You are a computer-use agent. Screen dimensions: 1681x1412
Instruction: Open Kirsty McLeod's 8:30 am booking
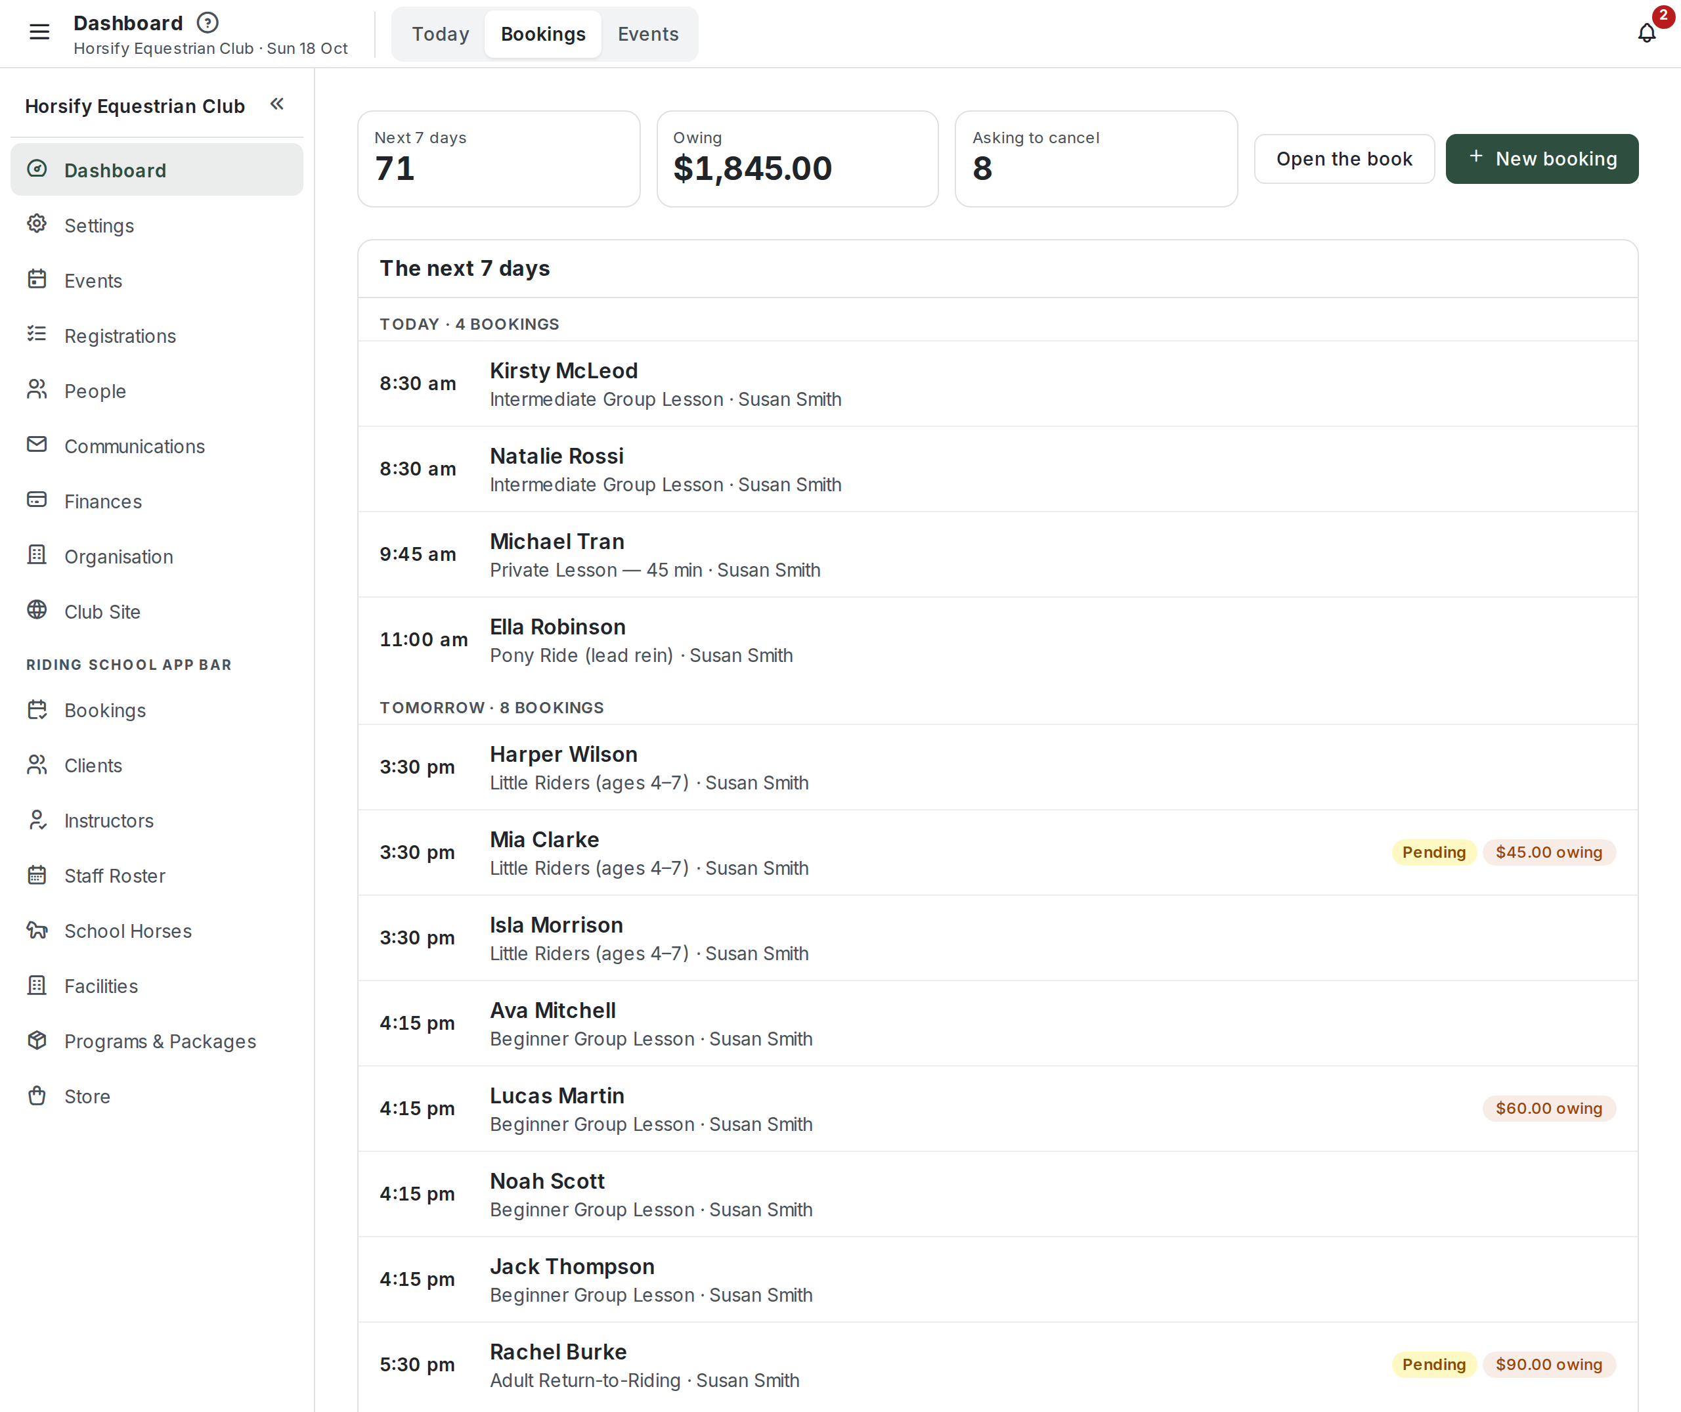(x=997, y=384)
